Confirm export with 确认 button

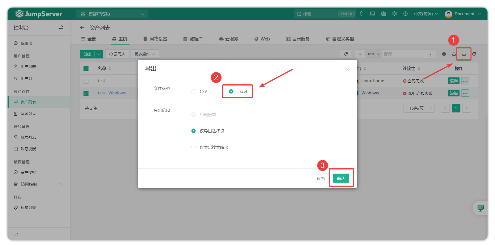[x=341, y=178]
